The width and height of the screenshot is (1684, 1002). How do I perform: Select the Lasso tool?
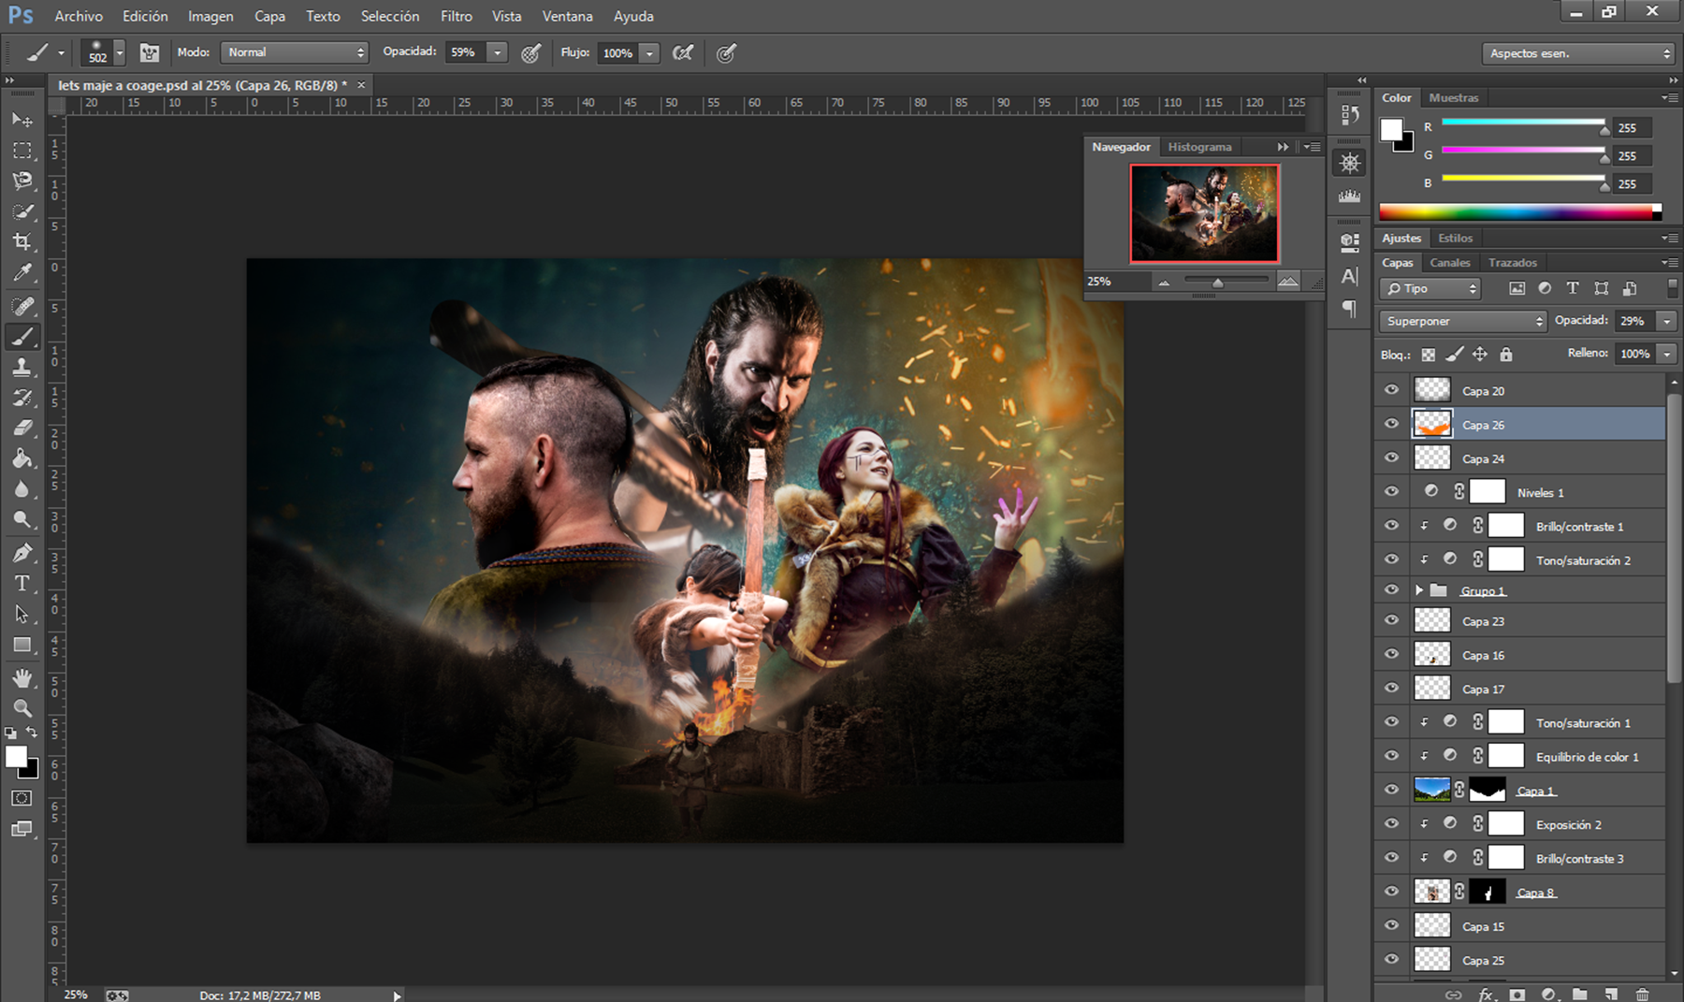(x=22, y=182)
